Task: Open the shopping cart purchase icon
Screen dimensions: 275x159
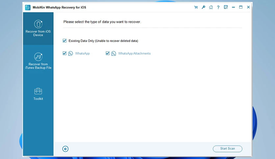Action: coord(196,7)
